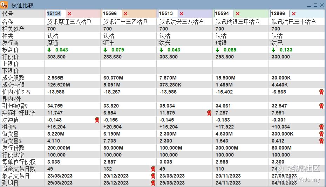Image resolution: width=326 pixels, height=187 pixels.
Task: Click the green down arrow beside 0.079
Action: pos(105,50)
